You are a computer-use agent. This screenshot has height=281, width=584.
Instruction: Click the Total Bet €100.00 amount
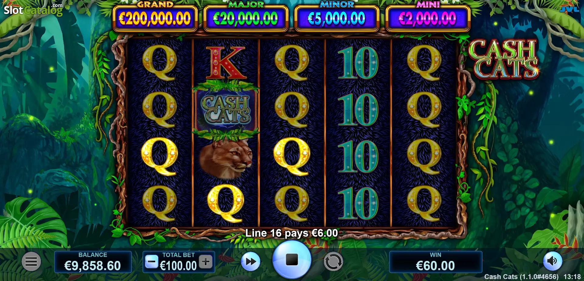point(179,266)
